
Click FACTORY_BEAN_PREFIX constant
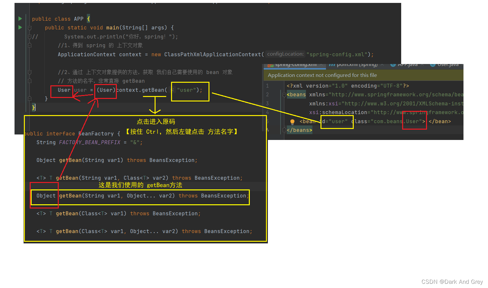click(x=90, y=142)
